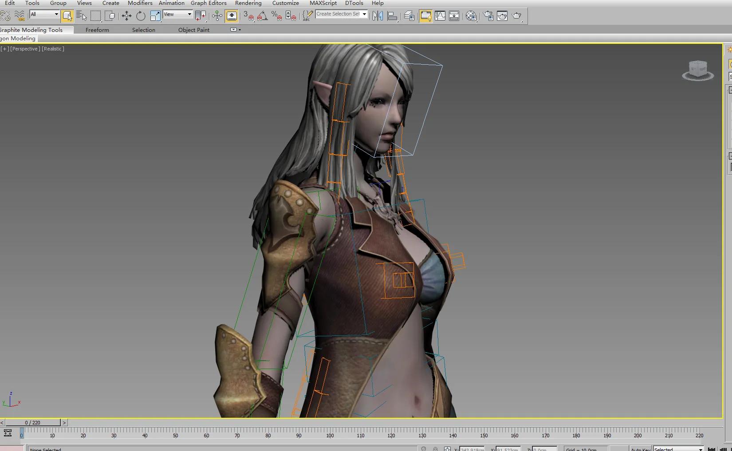
Task: Click the 0 / 220 time slider
Action: 33,423
